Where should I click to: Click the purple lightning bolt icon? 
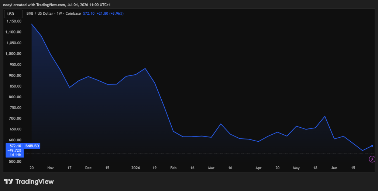[372, 159]
